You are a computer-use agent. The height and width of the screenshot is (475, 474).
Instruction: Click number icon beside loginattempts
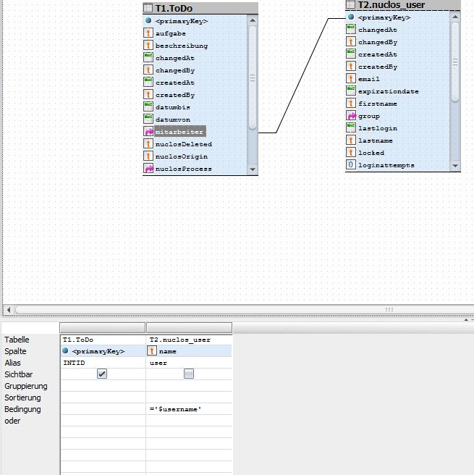coord(351,164)
